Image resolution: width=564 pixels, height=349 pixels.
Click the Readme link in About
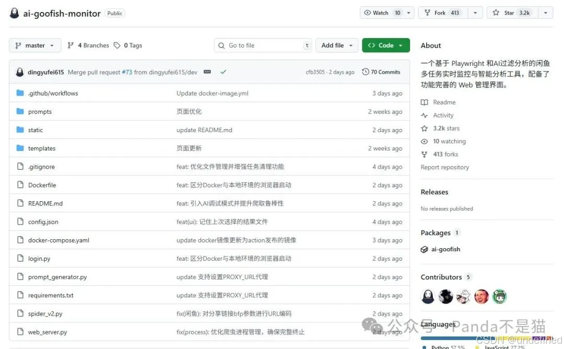pyautogui.click(x=444, y=102)
